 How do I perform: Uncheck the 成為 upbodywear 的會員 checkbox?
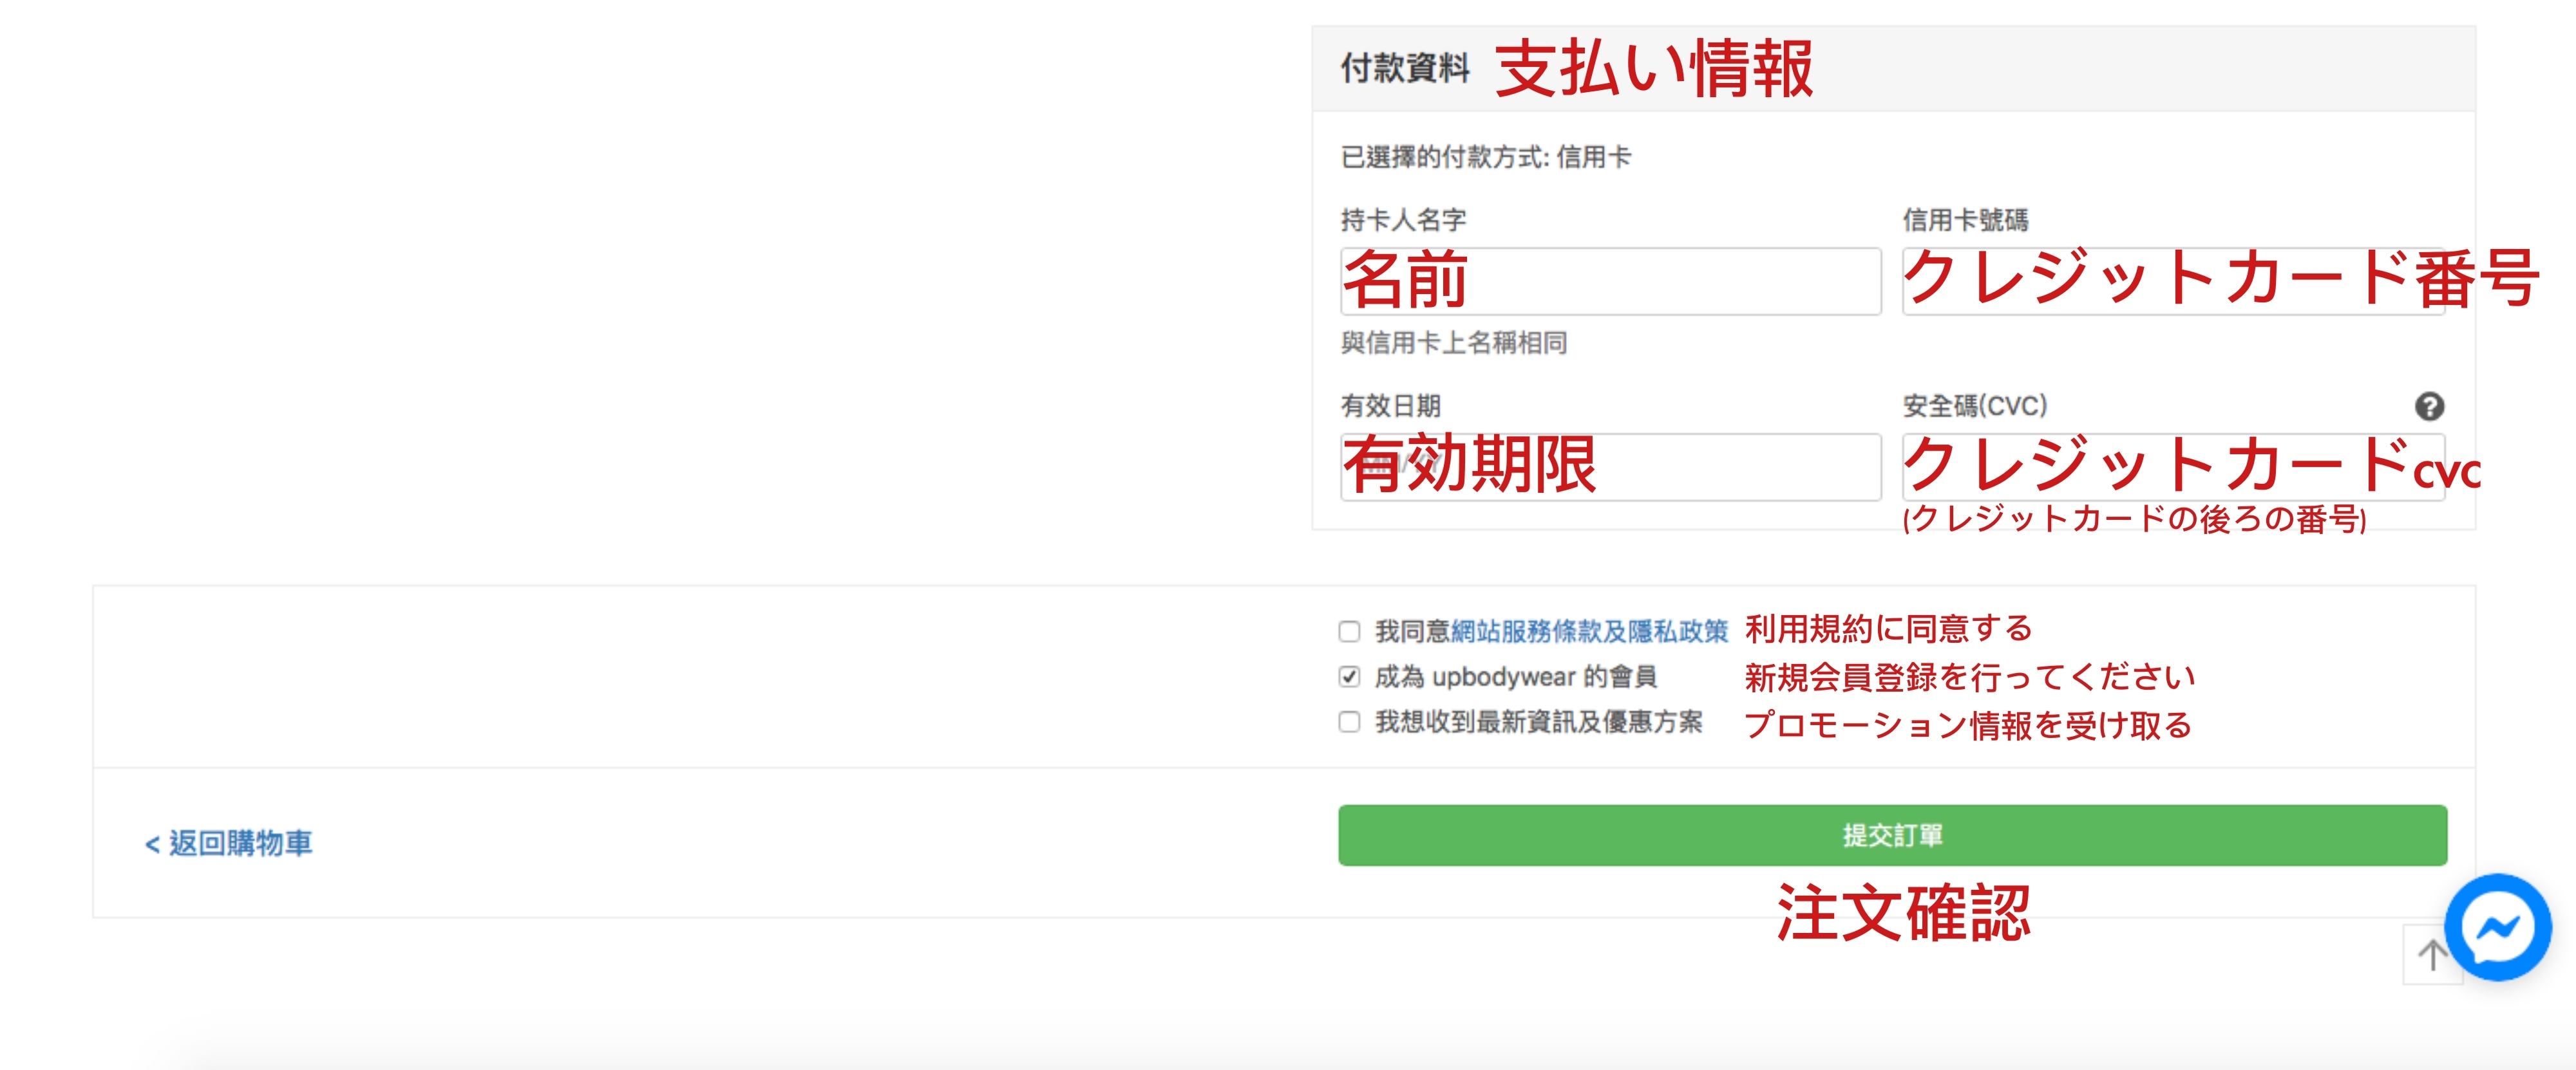(1349, 678)
